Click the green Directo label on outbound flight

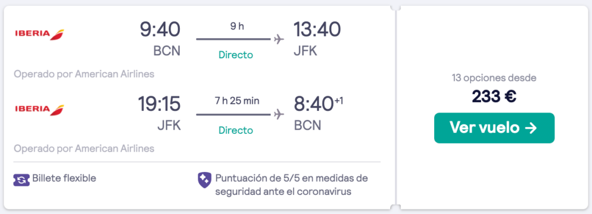[236, 55]
